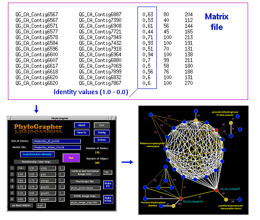Screen dimensions: 260x220
Task: Edit the phylo_postscript.ps file name field
Action: [x=85, y=188]
